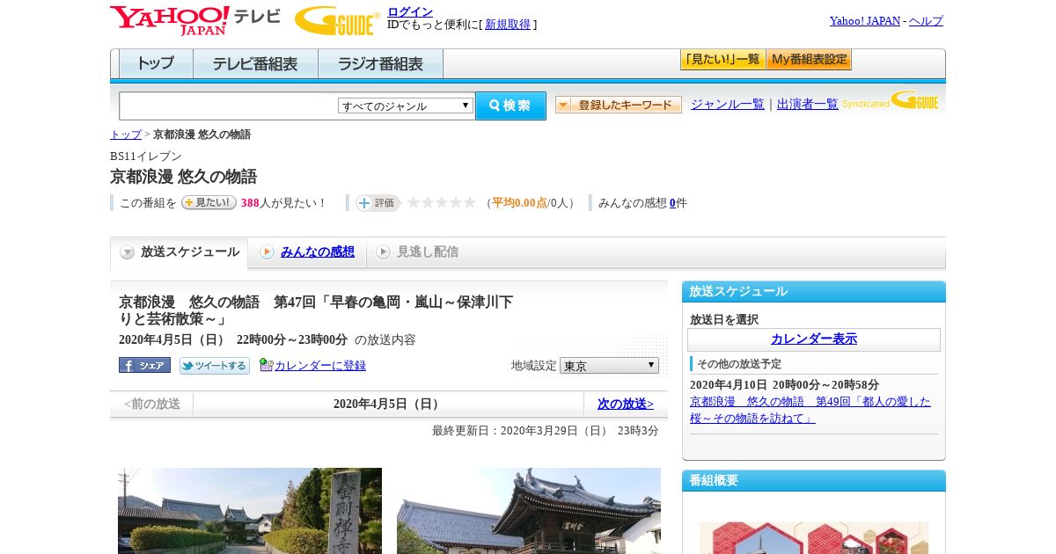This screenshot has width=1056, height=554.
Task: Open My番組表設定 button
Action: point(809,60)
